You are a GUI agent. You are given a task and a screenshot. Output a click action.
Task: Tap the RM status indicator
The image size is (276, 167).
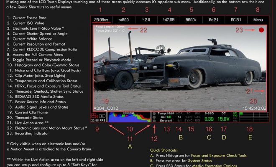click(197, 114)
